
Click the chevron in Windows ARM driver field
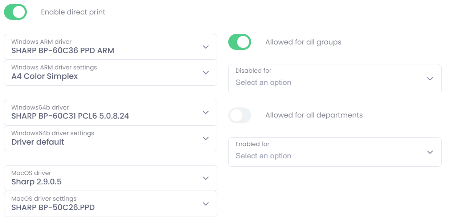[x=206, y=47]
